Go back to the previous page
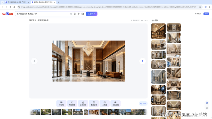The height and width of the screenshot is (119, 212). click(x=2, y=7)
